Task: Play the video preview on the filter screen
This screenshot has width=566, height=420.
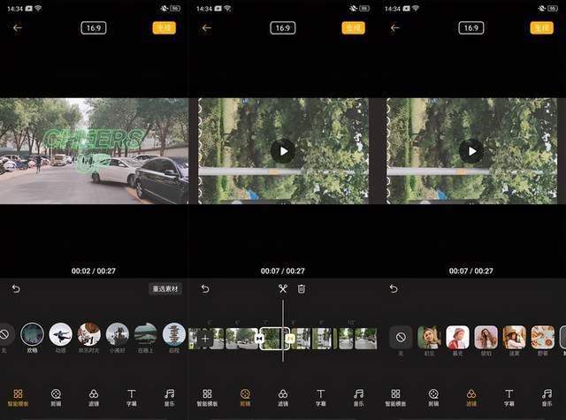Action: pos(471,151)
